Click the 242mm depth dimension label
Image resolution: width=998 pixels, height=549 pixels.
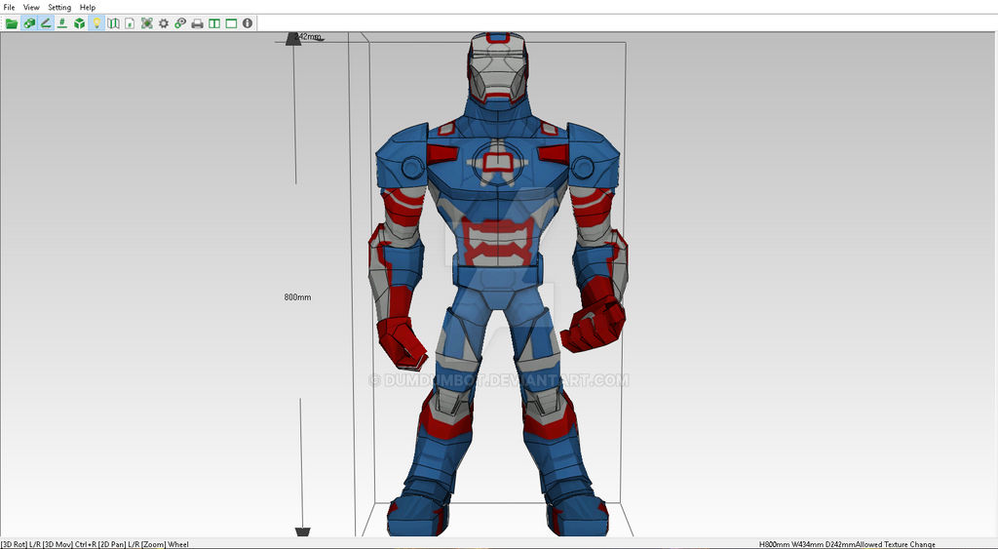click(x=310, y=37)
